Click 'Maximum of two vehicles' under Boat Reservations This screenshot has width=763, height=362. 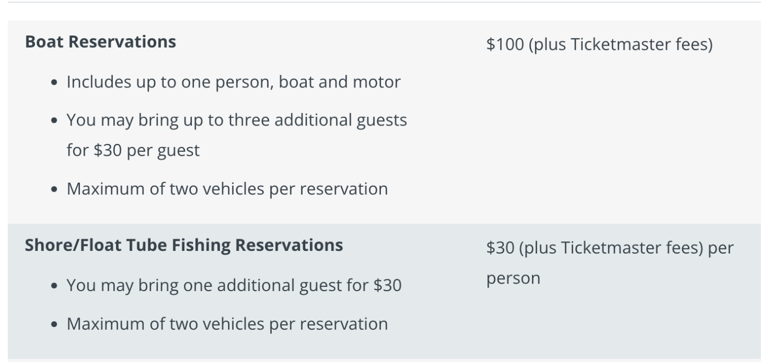227,189
